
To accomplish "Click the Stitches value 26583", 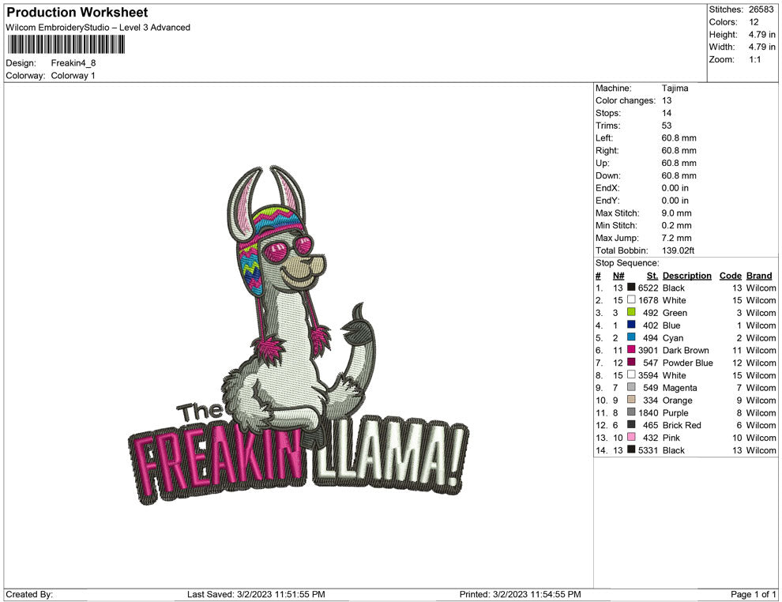I will point(761,9).
